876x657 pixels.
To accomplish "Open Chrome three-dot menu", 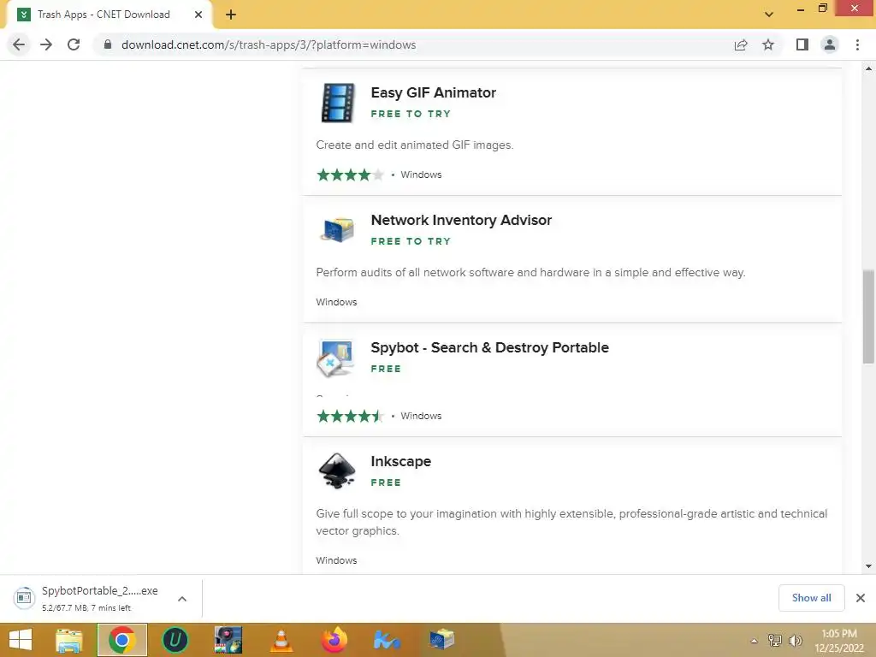I will [857, 44].
